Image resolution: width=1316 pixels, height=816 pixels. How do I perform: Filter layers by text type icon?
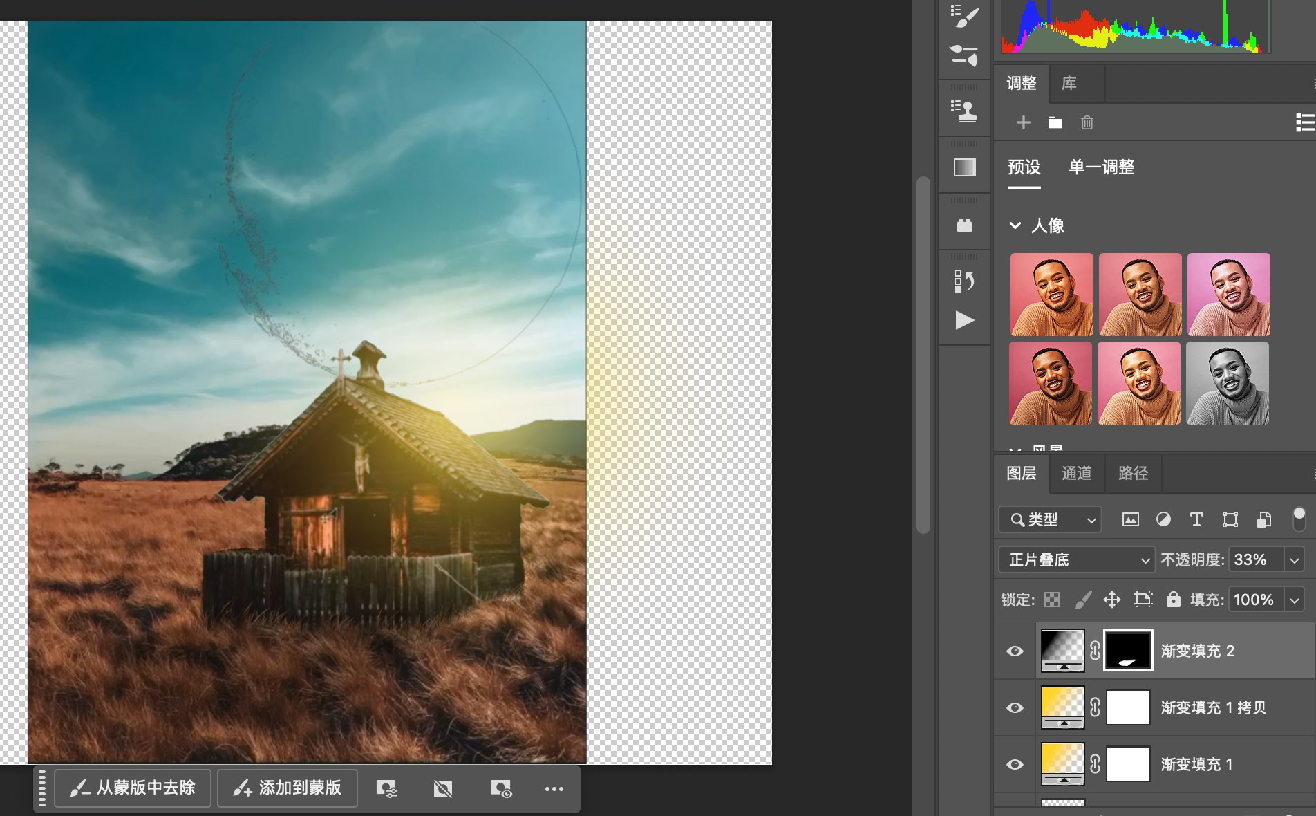[x=1196, y=519]
